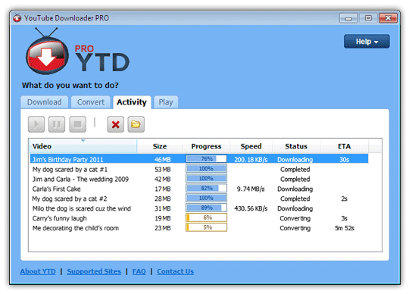Click the 82% progress bar
The image size is (409, 294).
[x=206, y=188]
